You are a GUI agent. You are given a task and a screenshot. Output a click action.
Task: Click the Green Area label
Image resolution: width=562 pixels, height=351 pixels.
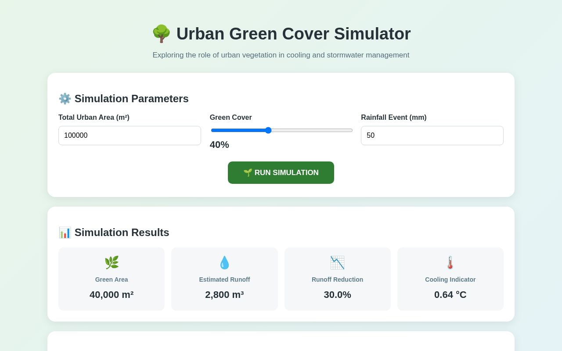pyautogui.click(x=112, y=279)
